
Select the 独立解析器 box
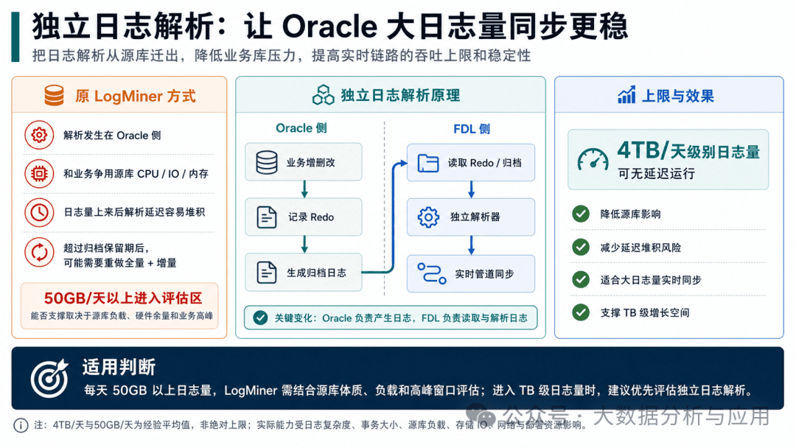[x=470, y=217]
